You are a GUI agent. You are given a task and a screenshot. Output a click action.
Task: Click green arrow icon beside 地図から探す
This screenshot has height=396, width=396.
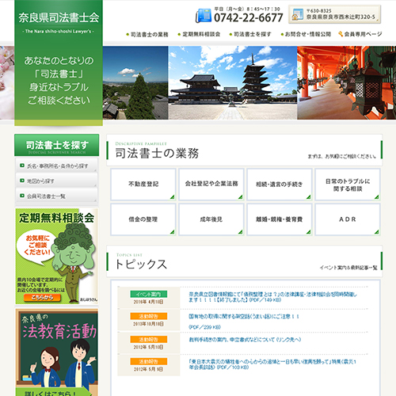tap(22, 181)
